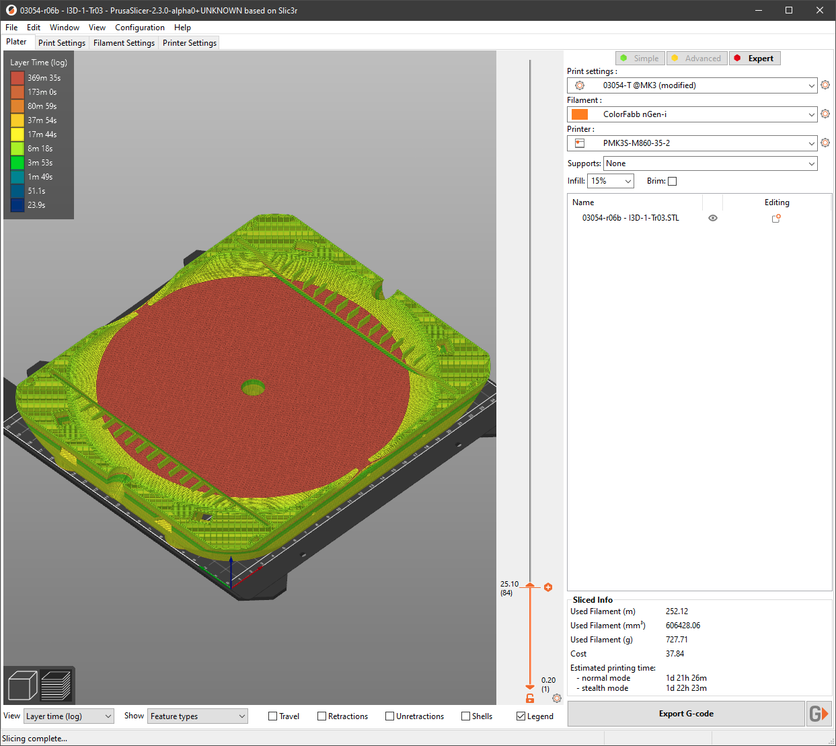Switch to Printer Settings tab
The width and height of the screenshot is (836, 746).
tap(190, 43)
